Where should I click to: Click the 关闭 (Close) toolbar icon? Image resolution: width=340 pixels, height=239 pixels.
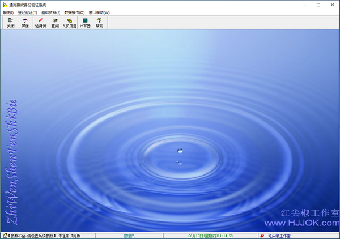point(10,23)
